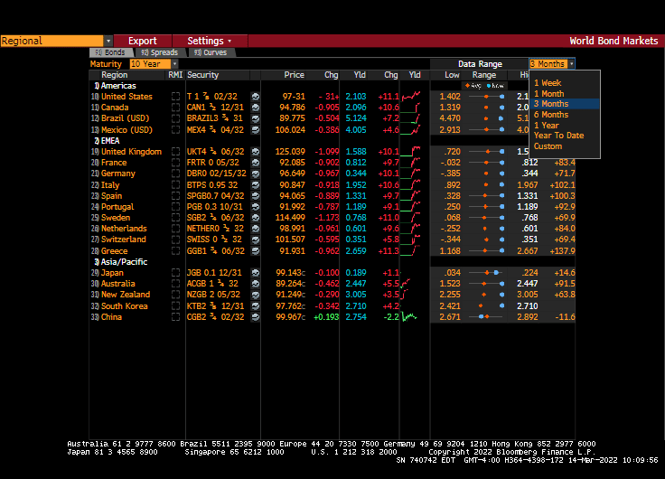Tick the RMI checkbox for Canada
Screen dimensions: 665x479
tap(175, 108)
